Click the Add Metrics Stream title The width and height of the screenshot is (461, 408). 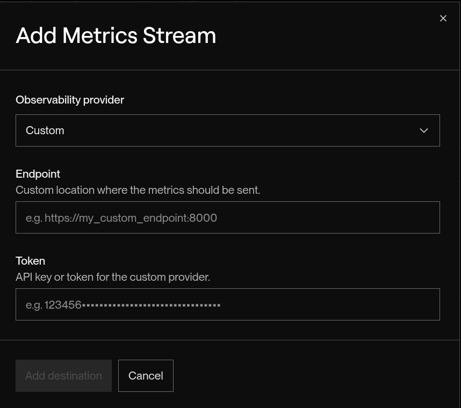coord(116,35)
